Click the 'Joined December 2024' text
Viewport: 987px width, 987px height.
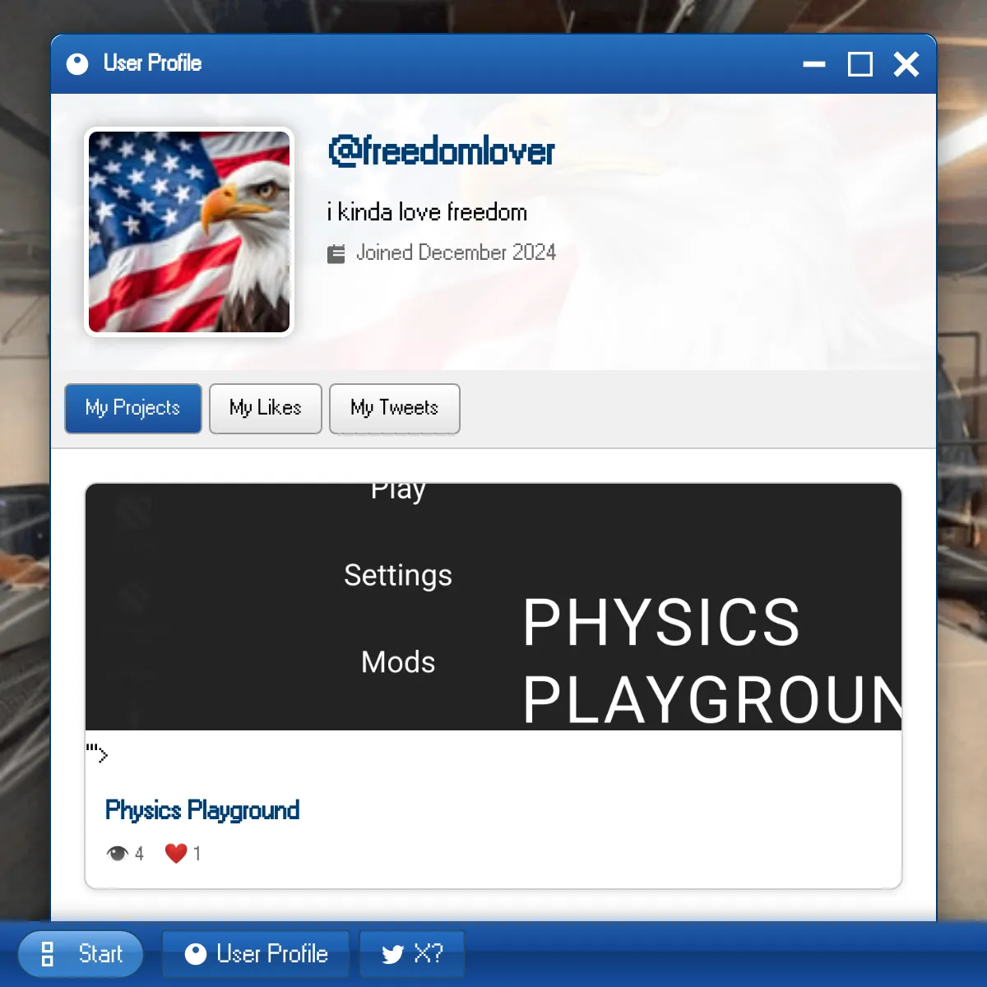[456, 253]
